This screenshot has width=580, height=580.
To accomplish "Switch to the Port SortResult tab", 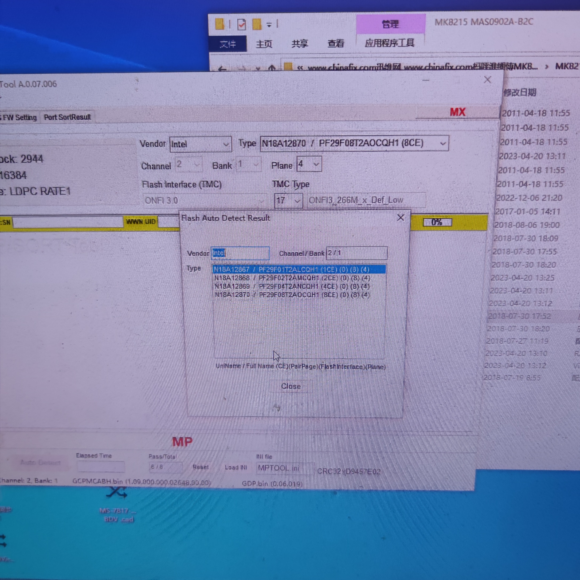I will [x=67, y=117].
